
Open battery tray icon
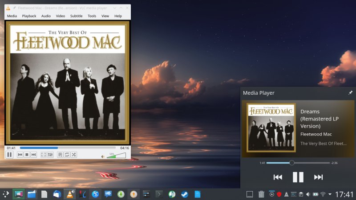pos(316,194)
